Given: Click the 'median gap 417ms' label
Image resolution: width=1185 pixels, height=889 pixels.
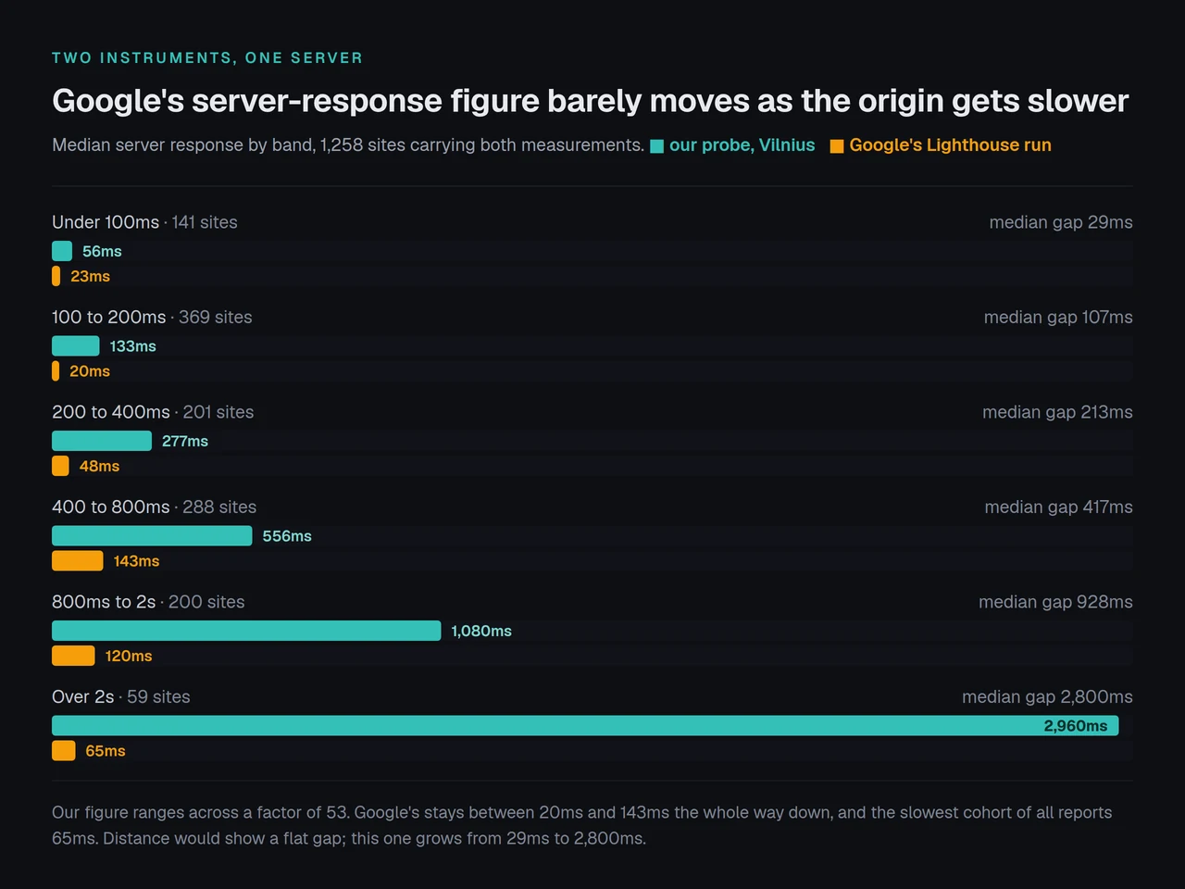Looking at the screenshot, I should (x=1058, y=507).
